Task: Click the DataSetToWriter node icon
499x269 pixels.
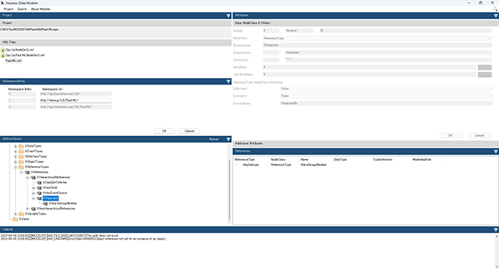Action: click(x=40, y=182)
